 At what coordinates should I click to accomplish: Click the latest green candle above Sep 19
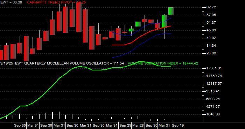171,11
